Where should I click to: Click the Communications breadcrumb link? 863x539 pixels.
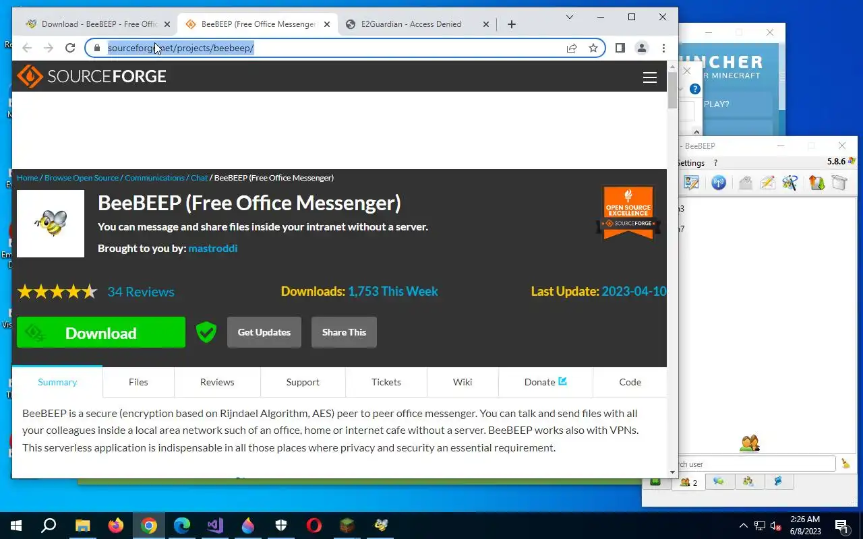pos(154,178)
